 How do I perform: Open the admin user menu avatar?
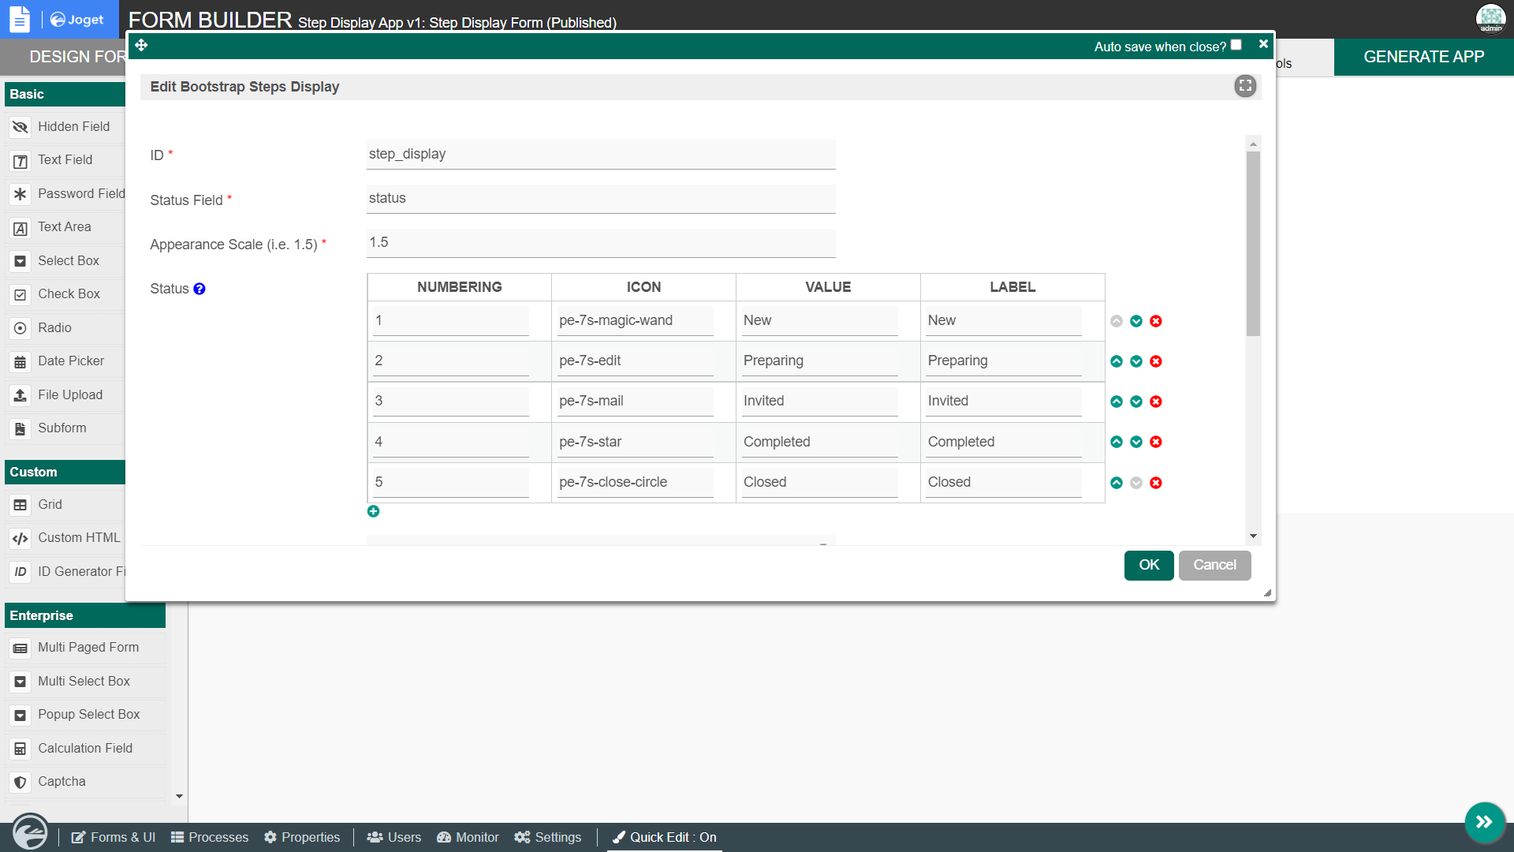[x=1490, y=17]
